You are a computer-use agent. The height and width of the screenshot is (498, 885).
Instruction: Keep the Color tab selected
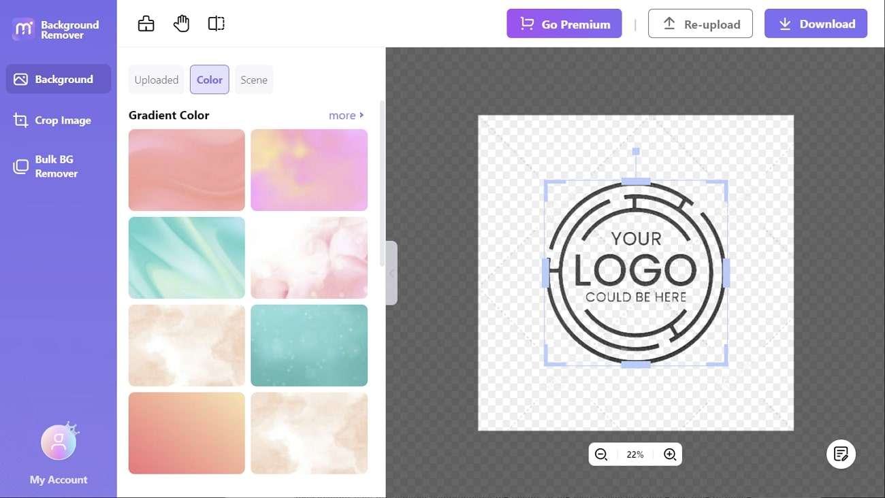pyautogui.click(x=209, y=80)
